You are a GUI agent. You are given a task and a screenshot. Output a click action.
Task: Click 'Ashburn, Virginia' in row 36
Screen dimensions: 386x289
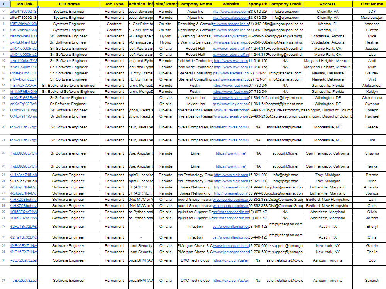pyautogui.click(x=328, y=260)
